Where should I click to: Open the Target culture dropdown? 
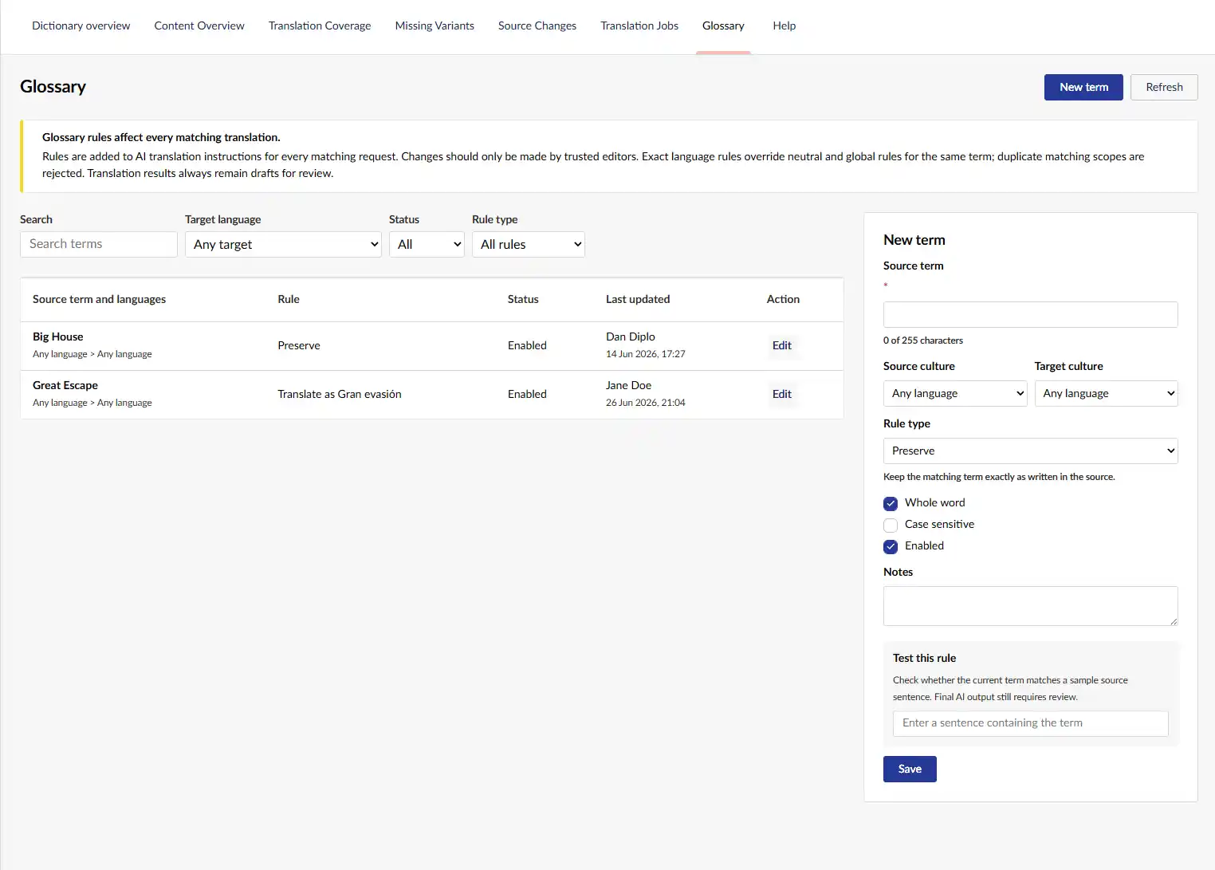click(x=1106, y=393)
